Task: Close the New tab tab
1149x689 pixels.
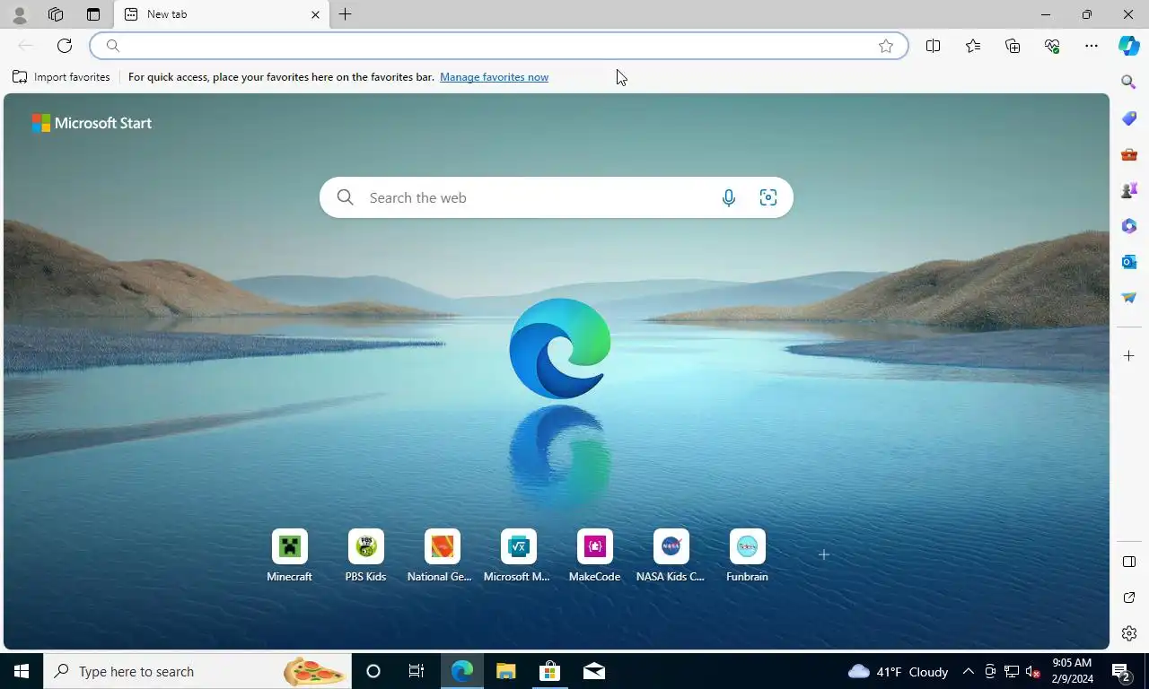Action: 315,14
